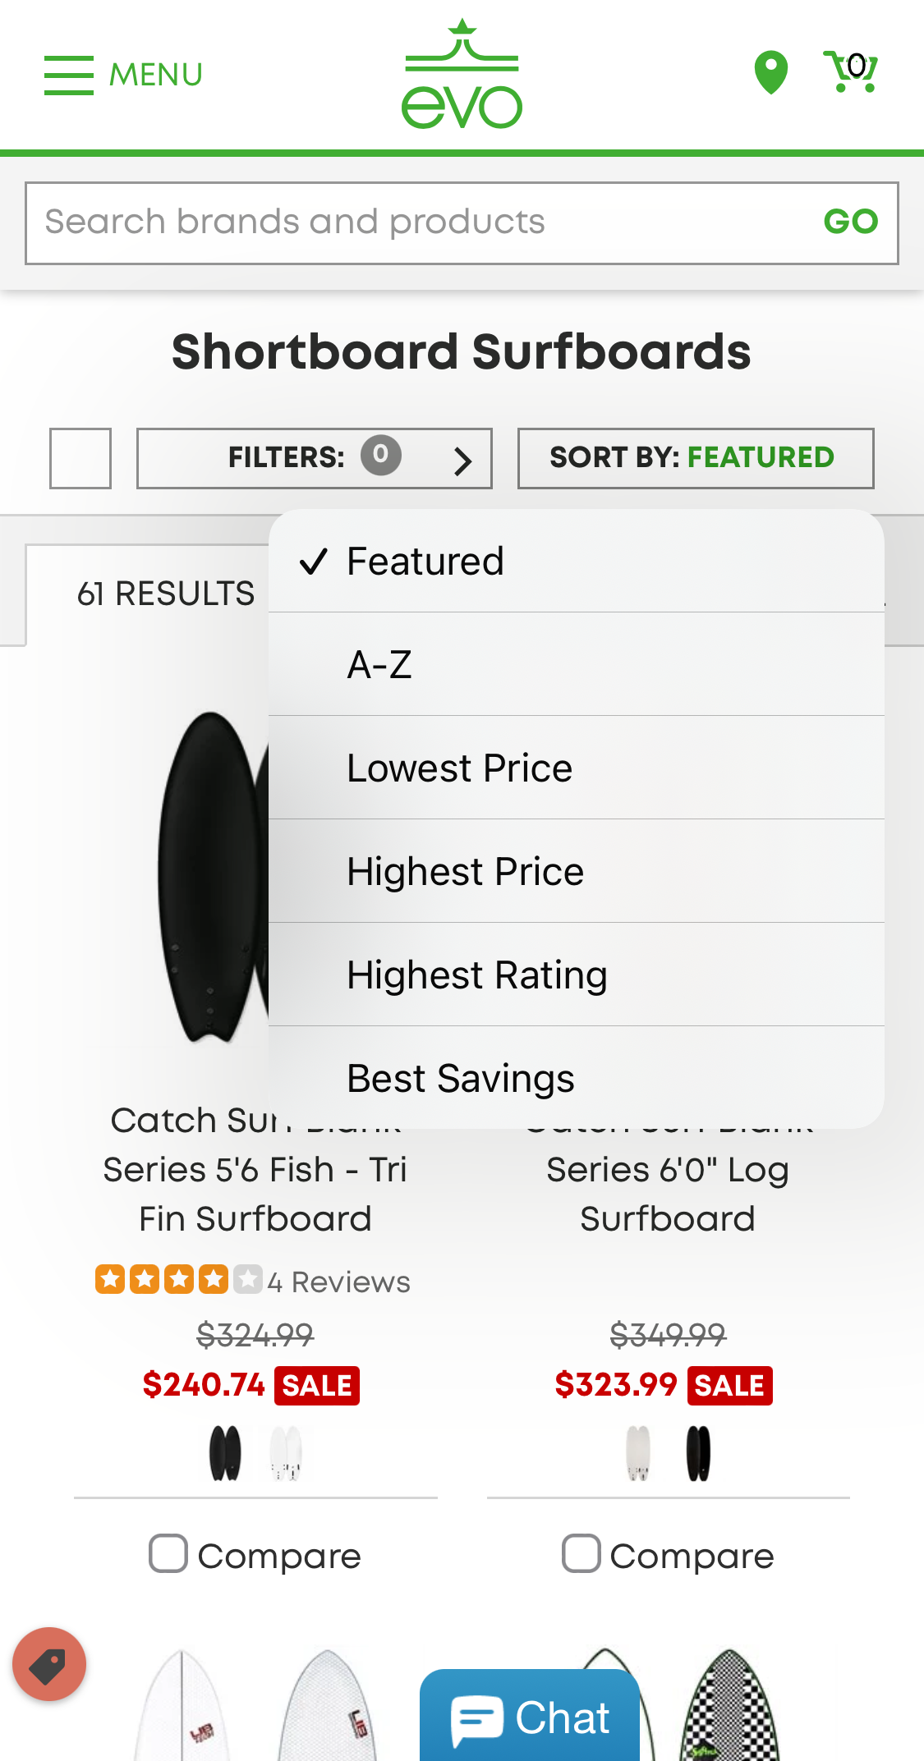Select white color swatch of Log surfboard
Screen dimensions: 924x1761
638,1452
